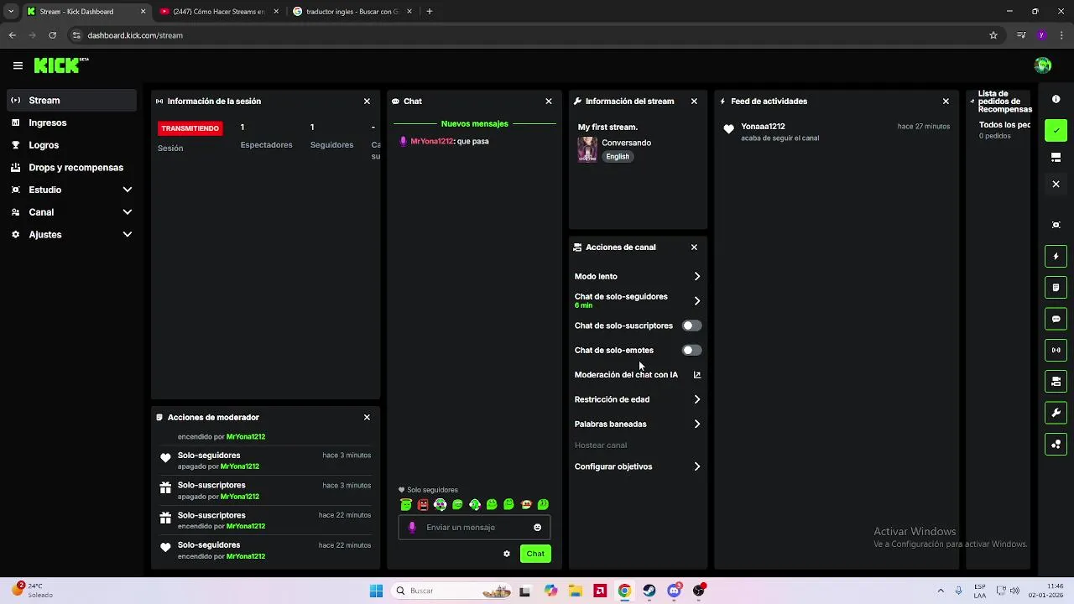
Task: Click the green Chat send button
Action: click(535, 554)
